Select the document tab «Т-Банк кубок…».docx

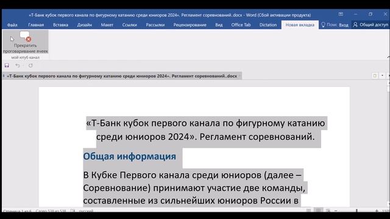point(122,76)
